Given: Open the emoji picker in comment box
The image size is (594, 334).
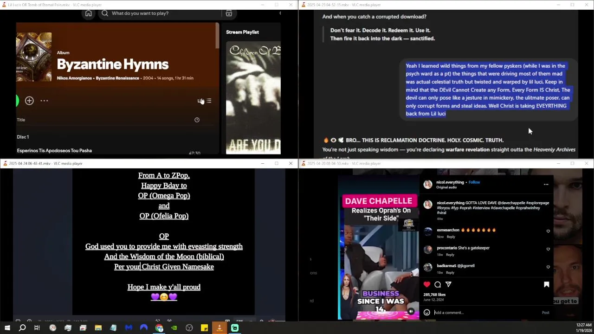Looking at the screenshot, I should (427, 313).
